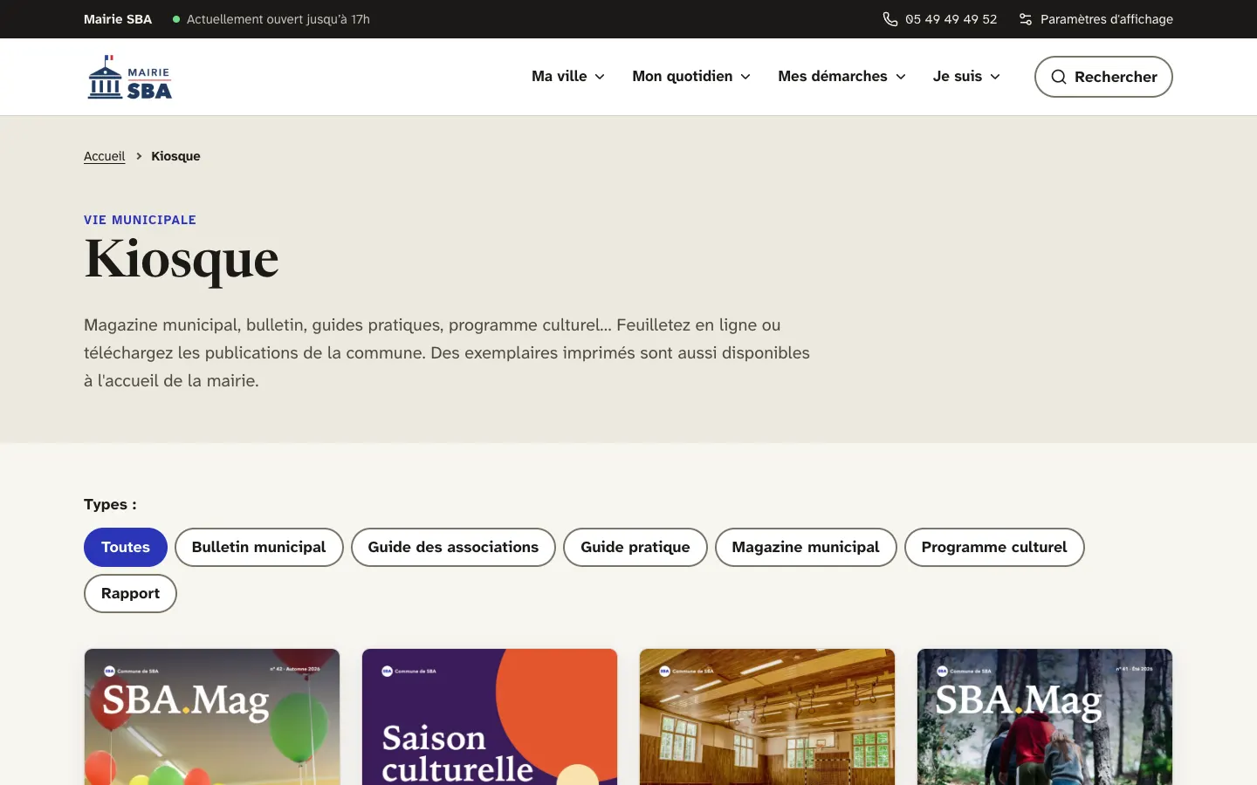
Task: Filter by Guide pratique
Action: coord(635,547)
